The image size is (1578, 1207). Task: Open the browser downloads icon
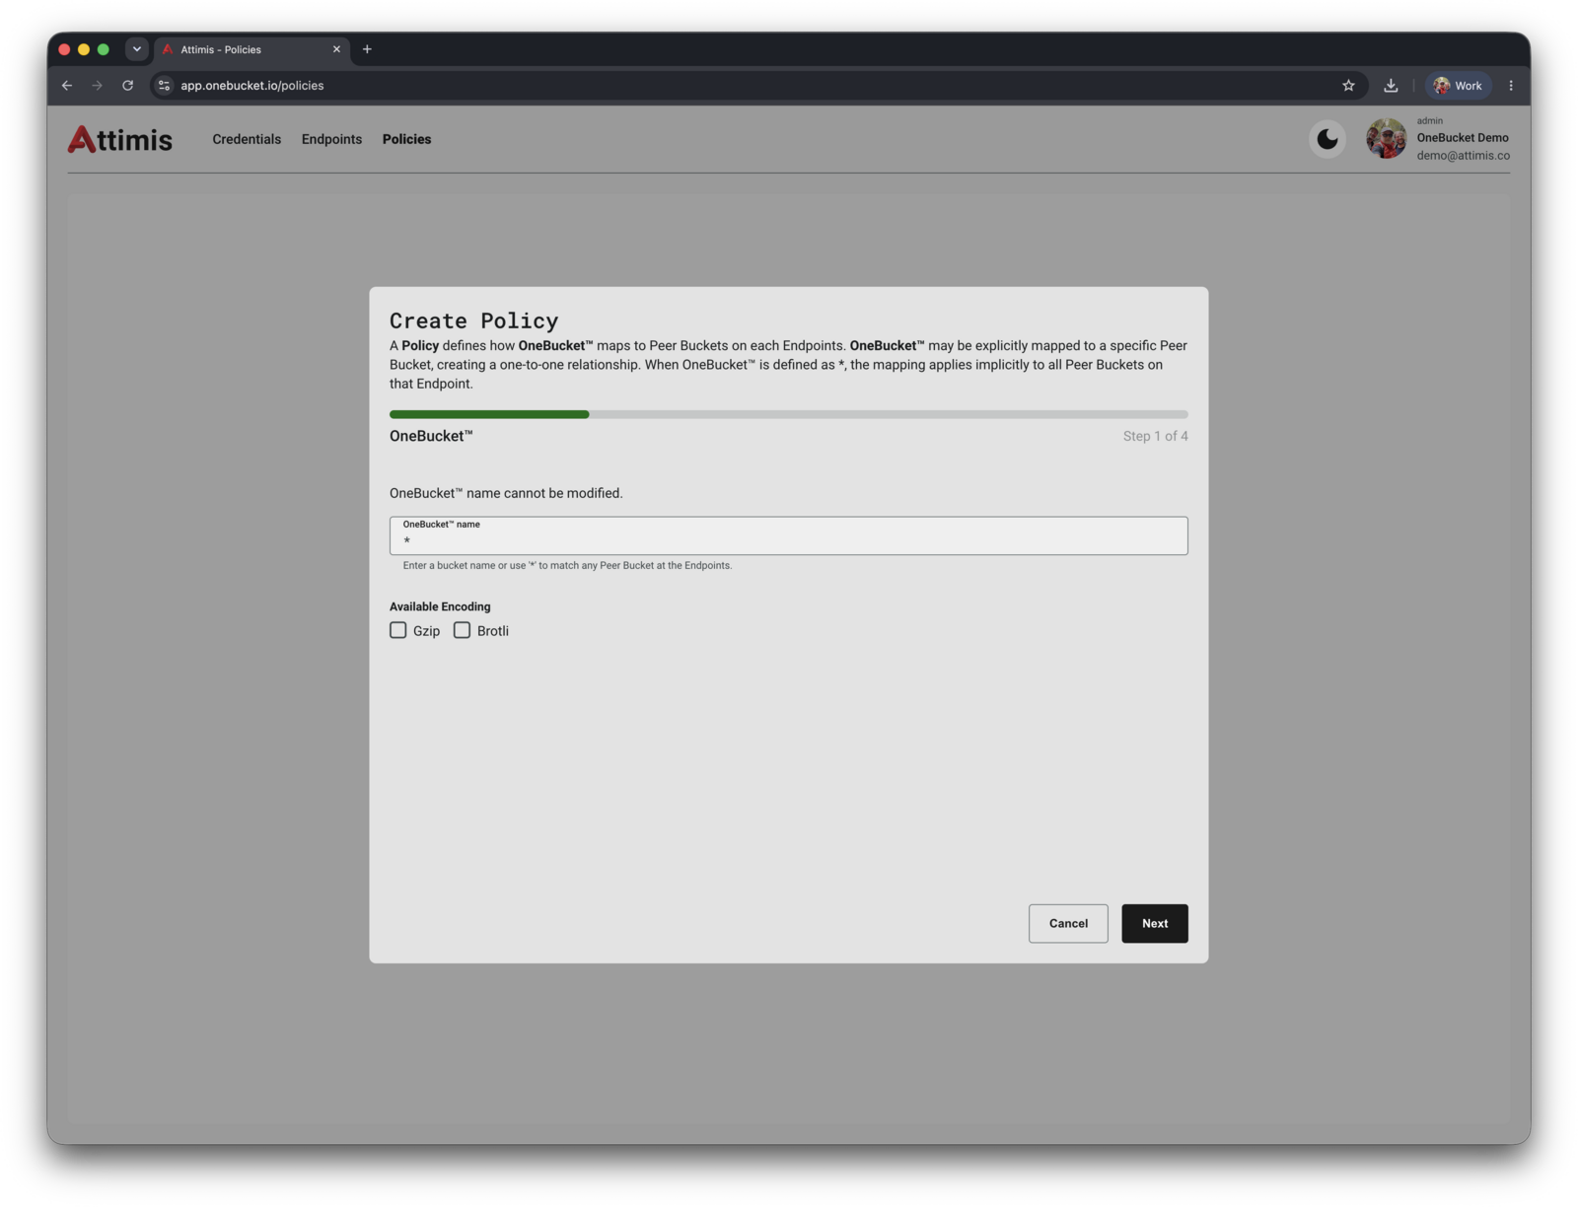(1391, 86)
